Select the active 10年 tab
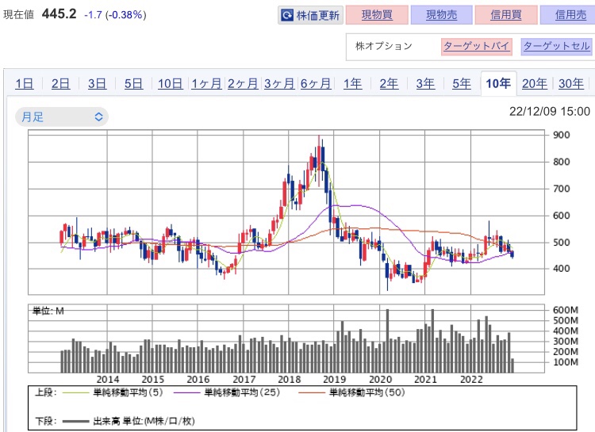The width and height of the screenshot is (595, 432). [x=498, y=83]
